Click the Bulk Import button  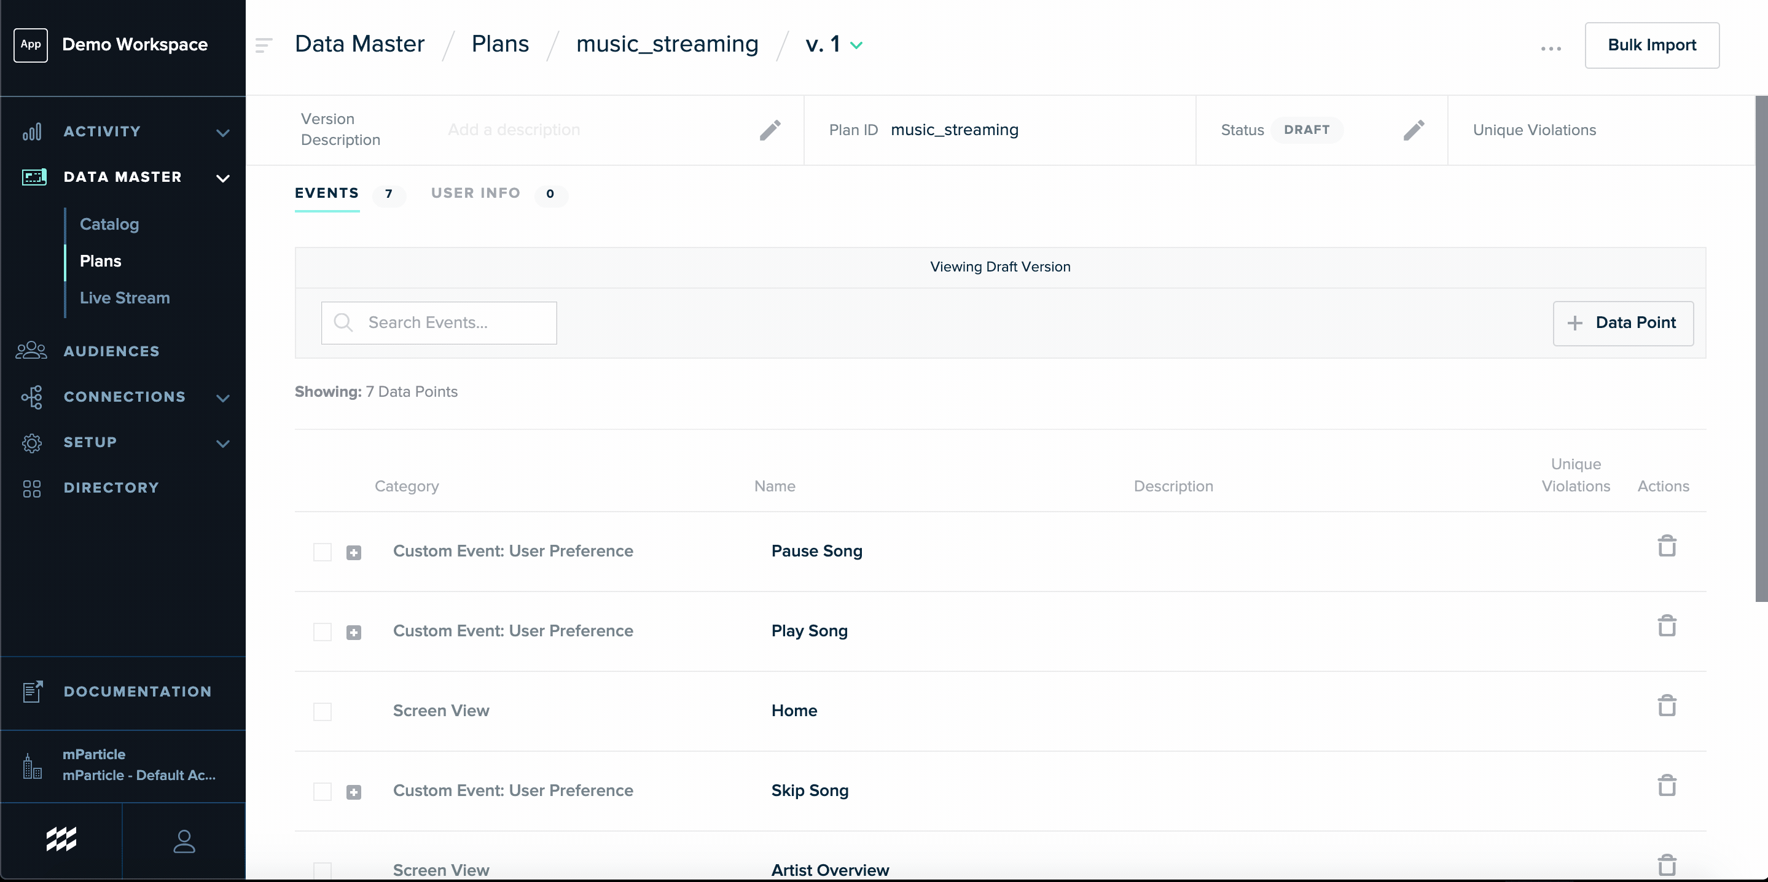(1651, 45)
